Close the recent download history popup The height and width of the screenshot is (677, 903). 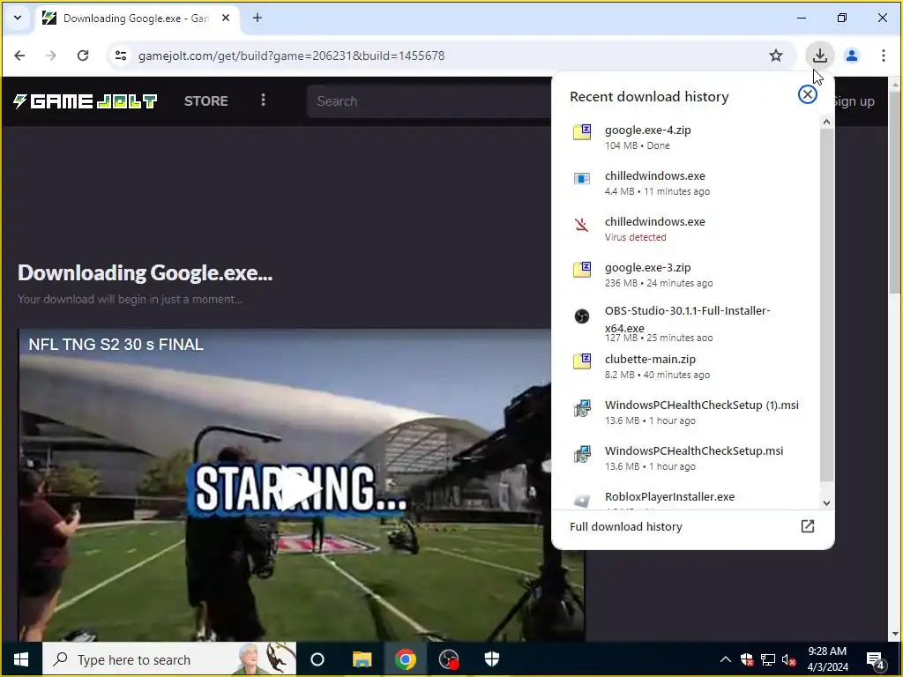(x=808, y=95)
